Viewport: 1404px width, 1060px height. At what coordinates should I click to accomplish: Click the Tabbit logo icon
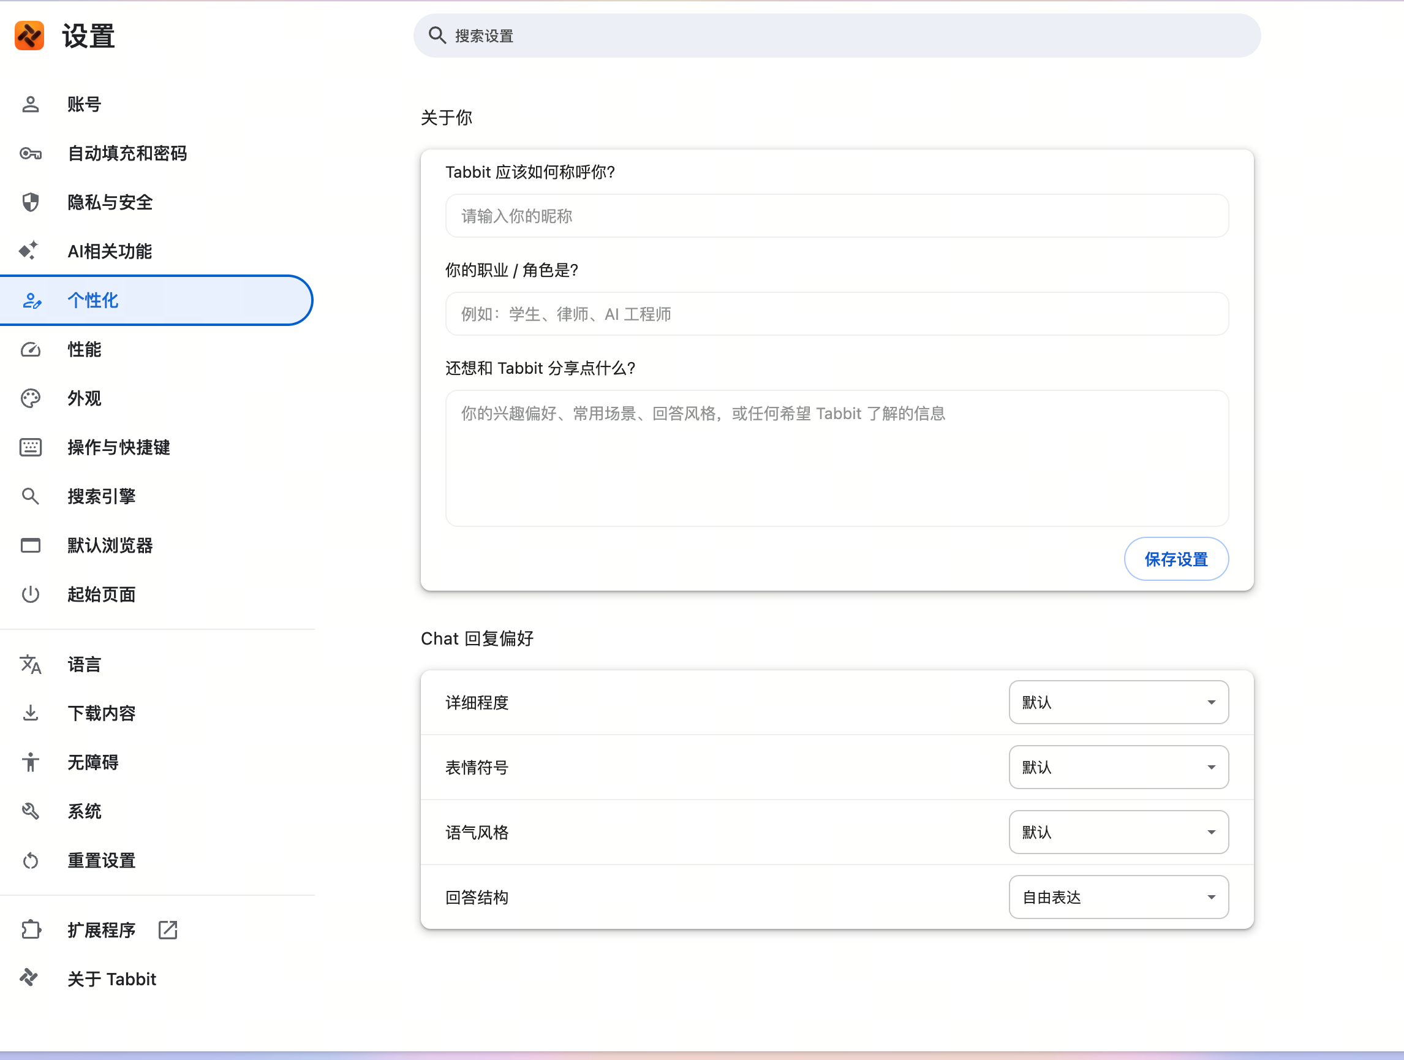click(29, 36)
